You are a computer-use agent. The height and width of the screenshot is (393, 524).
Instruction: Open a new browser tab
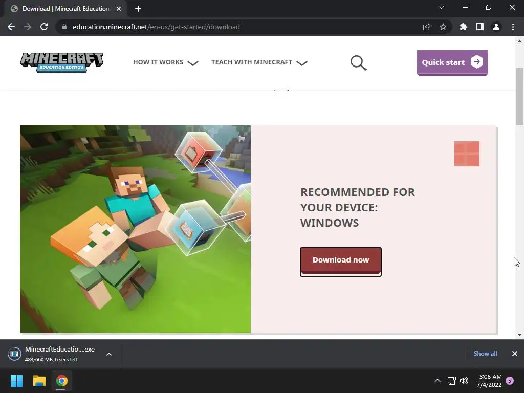point(138,9)
